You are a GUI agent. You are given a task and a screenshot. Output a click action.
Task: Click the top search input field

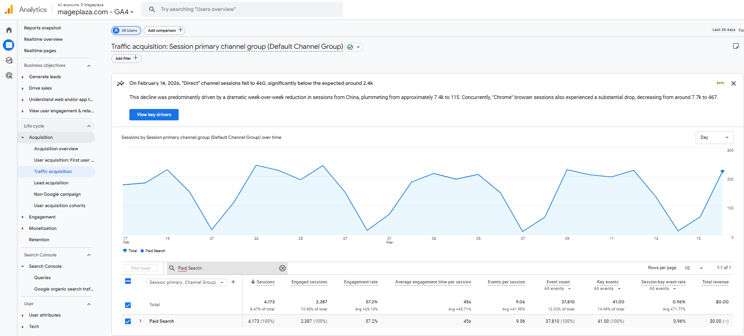coord(246,9)
